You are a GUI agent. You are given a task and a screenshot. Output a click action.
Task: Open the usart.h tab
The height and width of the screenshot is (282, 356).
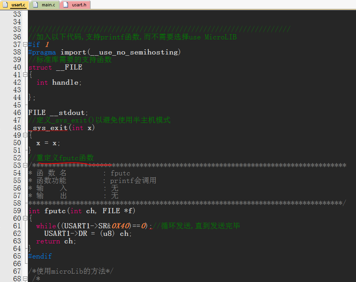tap(76, 5)
